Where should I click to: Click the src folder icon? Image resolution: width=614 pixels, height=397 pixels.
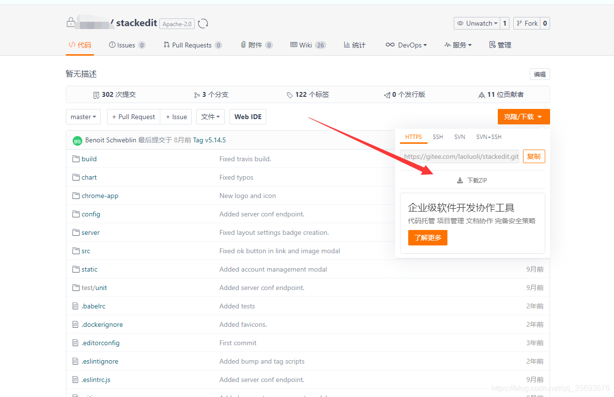(x=76, y=251)
